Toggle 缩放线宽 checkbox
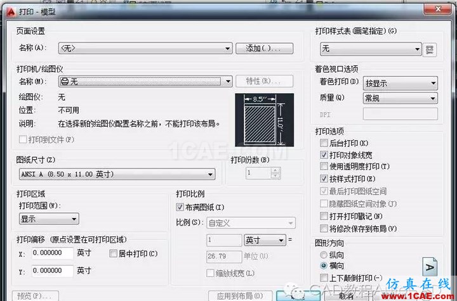The image size is (457, 301). 210,273
